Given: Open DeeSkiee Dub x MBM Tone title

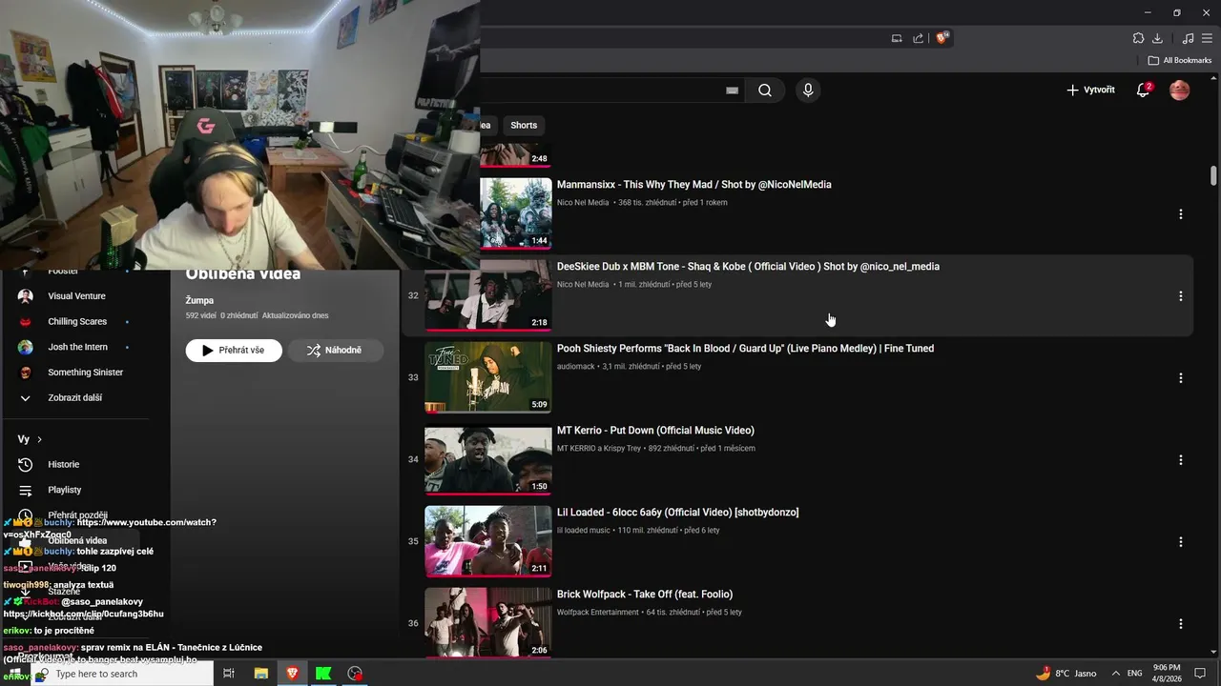Looking at the screenshot, I should coord(748,267).
